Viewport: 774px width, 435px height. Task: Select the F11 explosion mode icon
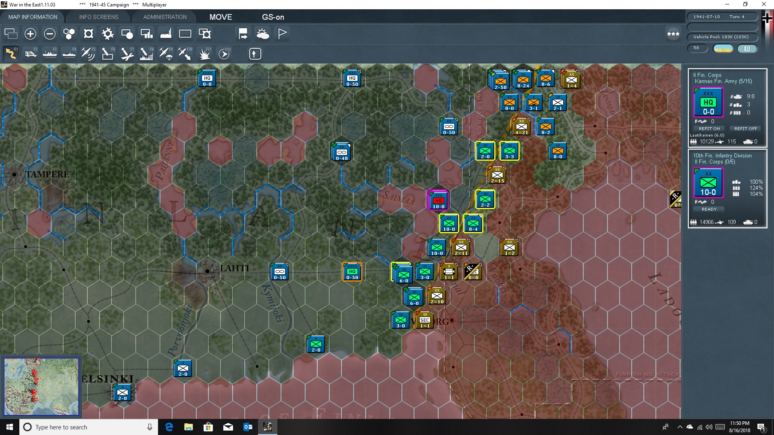(204, 54)
